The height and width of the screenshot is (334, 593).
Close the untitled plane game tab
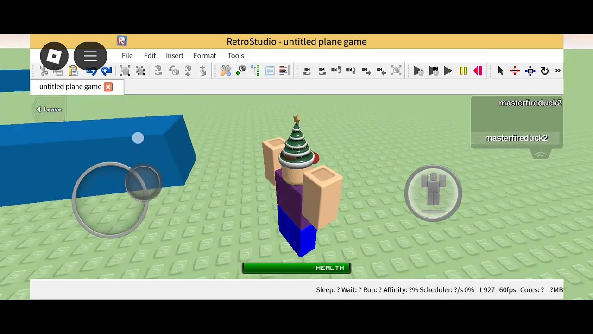(x=108, y=87)
